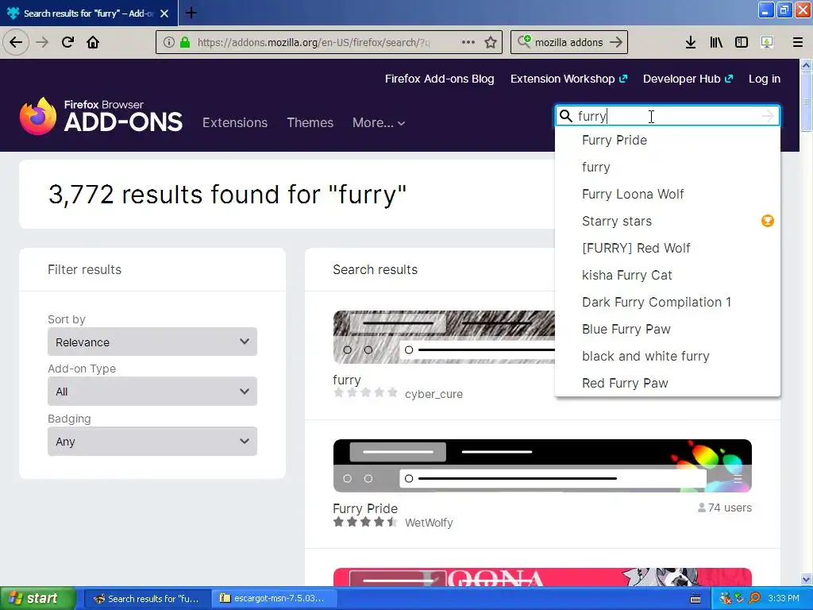Viewport: 813px width, 610px height.
Task: Click the author name WetWolfy
Action: pyautogui.click(x=429, y=523)
